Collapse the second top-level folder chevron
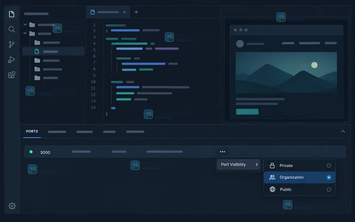This screenshot has height=222, width=355. point(25,33)
